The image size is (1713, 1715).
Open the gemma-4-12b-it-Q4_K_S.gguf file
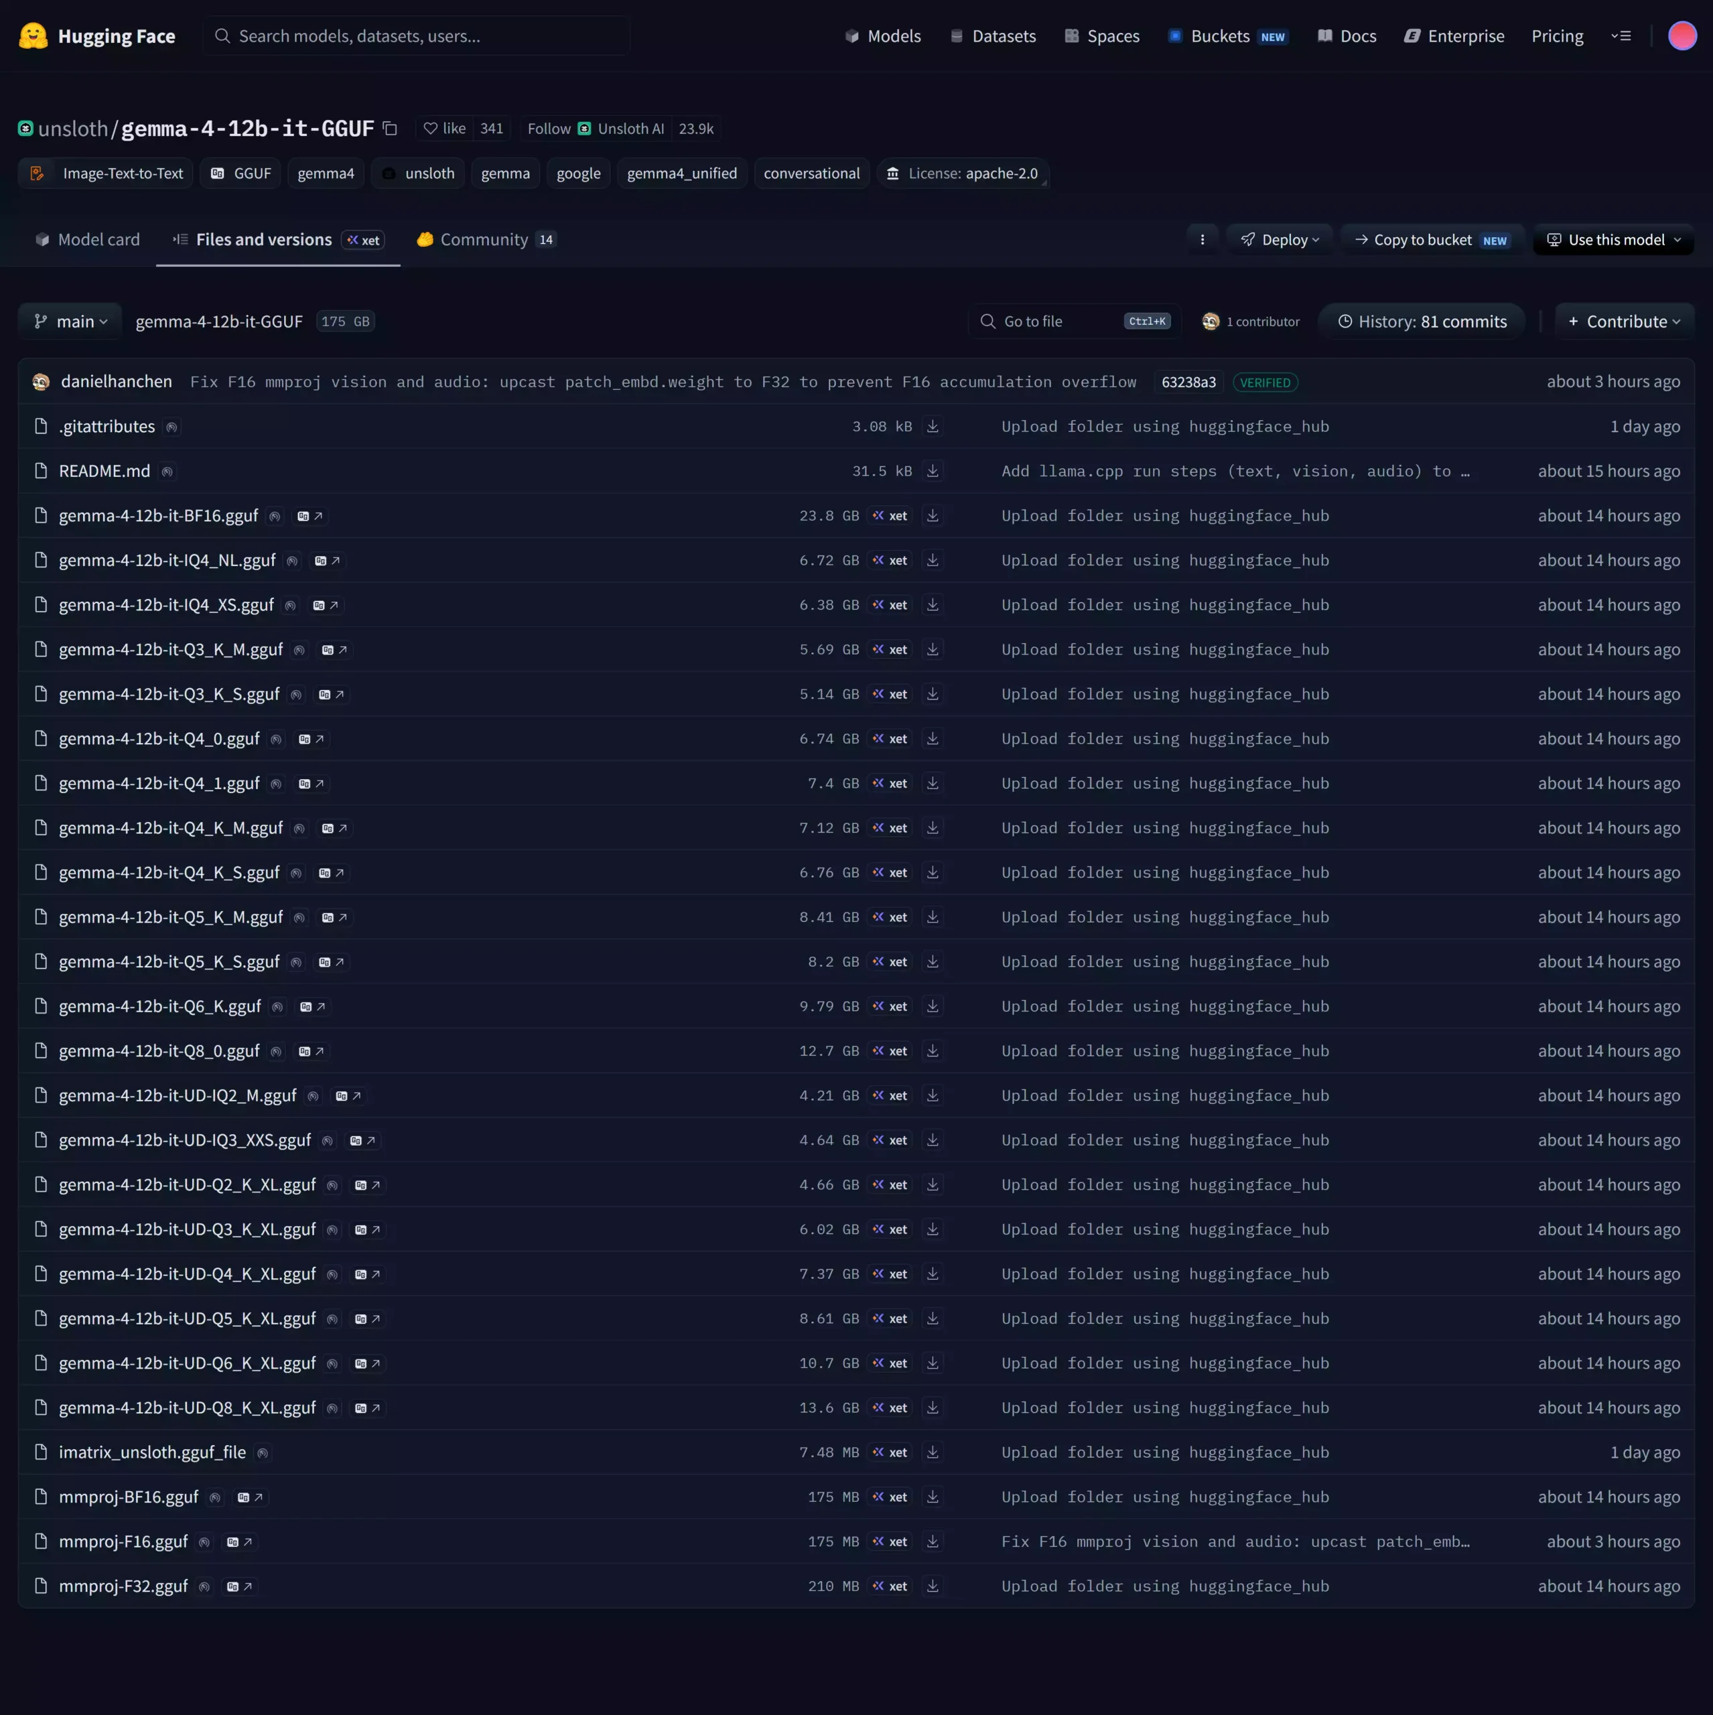click(169, 873)
